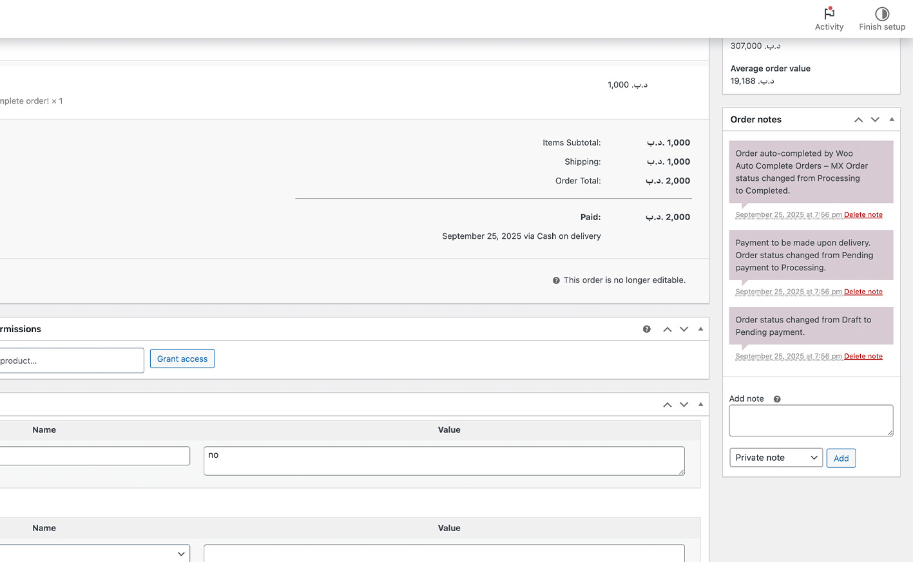Click help icon beside order not editable message

point(556,281)
